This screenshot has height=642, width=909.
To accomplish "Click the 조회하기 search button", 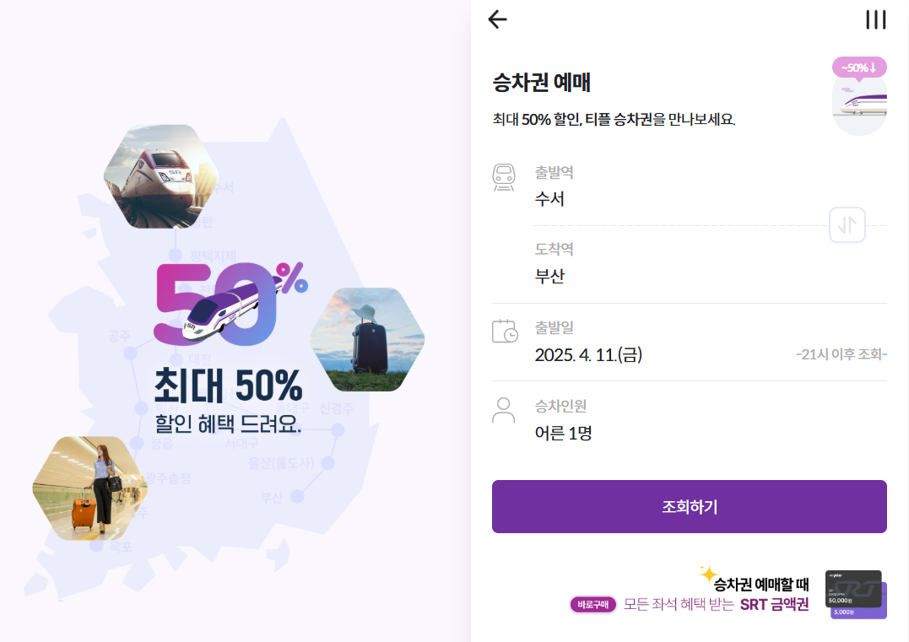I will click(x=689, y=506).
